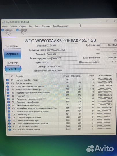Go to next disk with arrow button
Viewport: 117px width, 156px height.
pyautogui.click(x=115, y=40)
